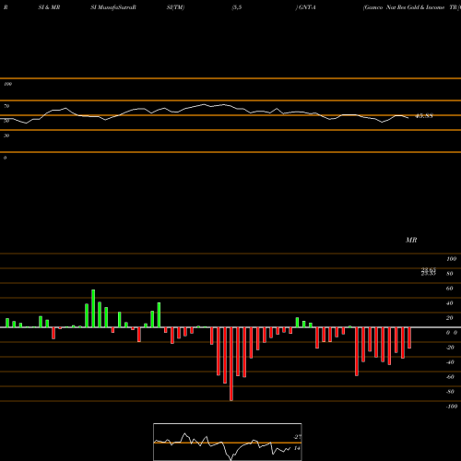Click the last red bar in histogram
This screenshot has width=461, height=461.
(x=409, y=337)
